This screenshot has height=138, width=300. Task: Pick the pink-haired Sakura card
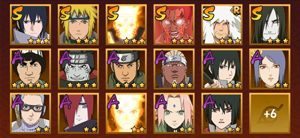click(174, 113)
